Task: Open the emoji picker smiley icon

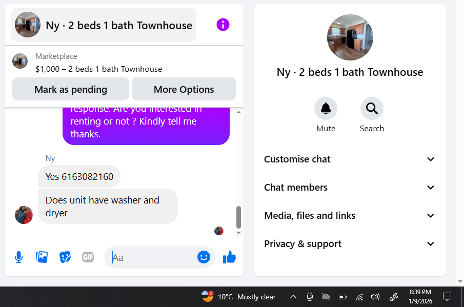Action: coord(204,257)
